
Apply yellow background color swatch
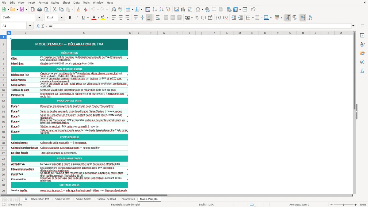point(103,18)
